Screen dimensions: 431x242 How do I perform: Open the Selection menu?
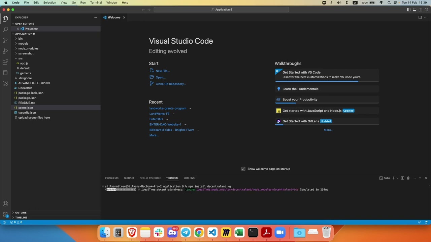(49, 3)
